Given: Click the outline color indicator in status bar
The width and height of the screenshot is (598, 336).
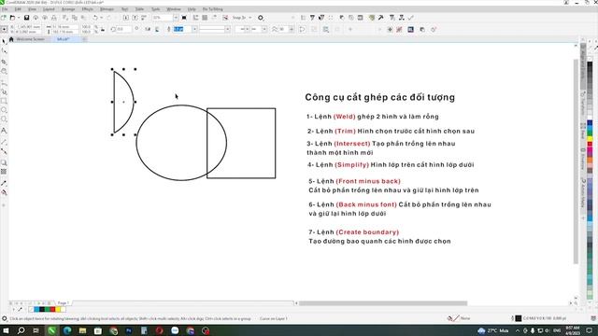Looking at the screenshot, I should click(518, 318).
